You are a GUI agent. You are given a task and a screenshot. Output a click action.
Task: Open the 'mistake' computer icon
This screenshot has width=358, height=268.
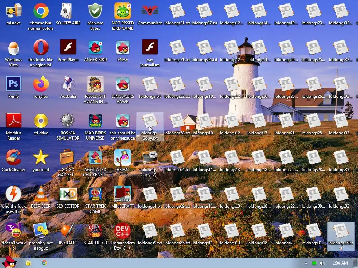tap(14, 11)
